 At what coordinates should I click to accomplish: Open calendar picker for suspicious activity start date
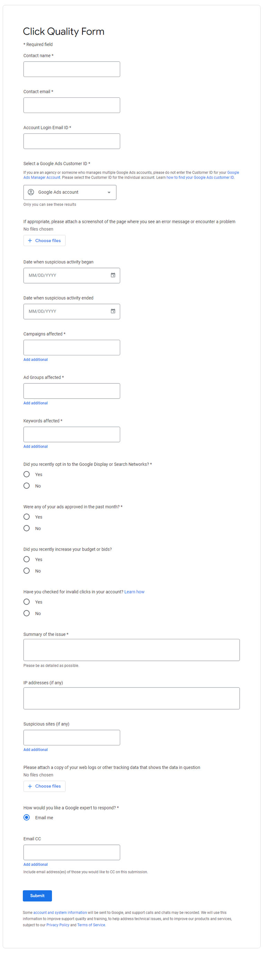(114, 275)
